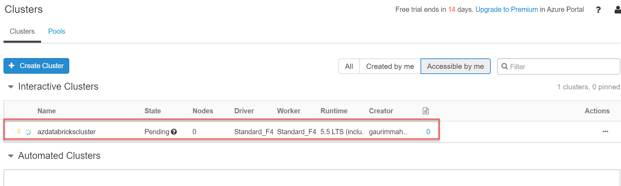This screenshot has height=186, width=621.
Task: Click the loading spinner beside azdatabrickscluster
Action: point(29,132)
